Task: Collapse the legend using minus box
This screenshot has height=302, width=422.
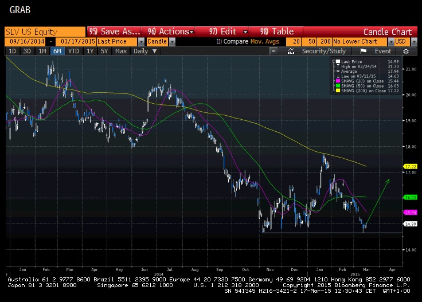Action: pos(333,61)
